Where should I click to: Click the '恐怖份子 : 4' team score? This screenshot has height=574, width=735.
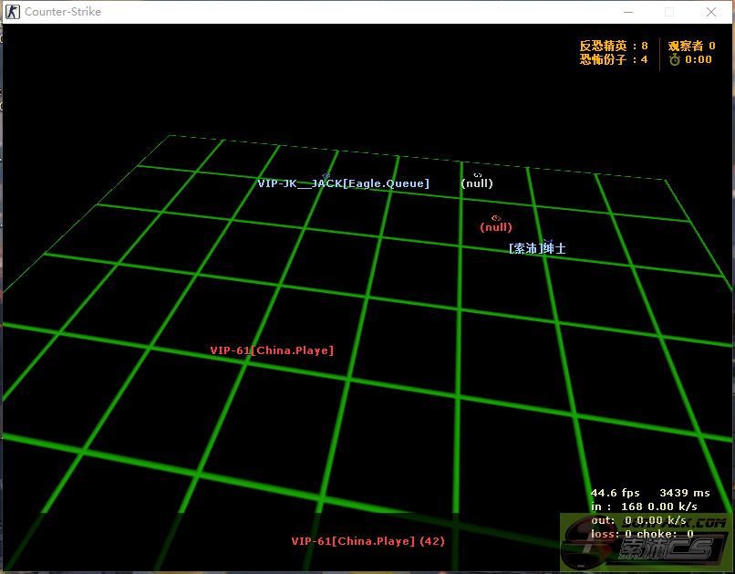614,59
